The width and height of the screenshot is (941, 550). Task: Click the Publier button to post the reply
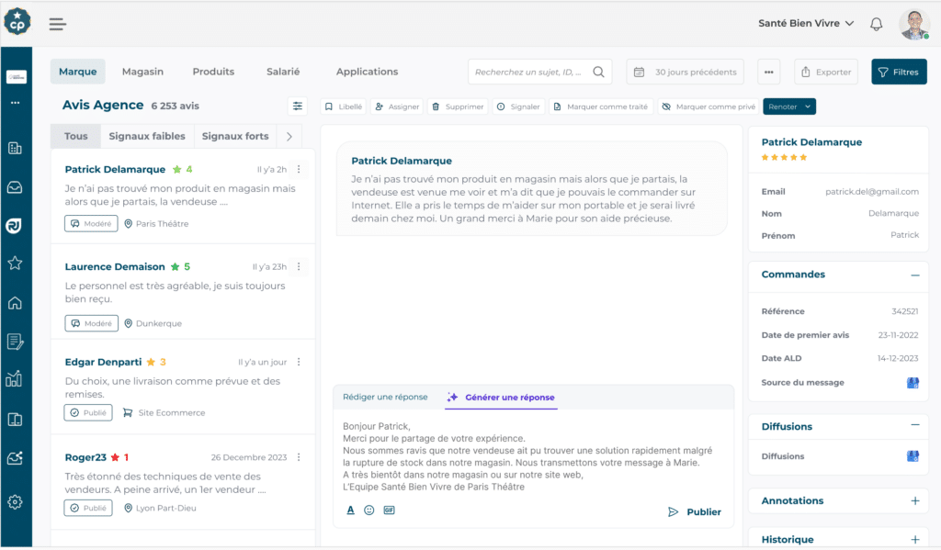(694, 511)
